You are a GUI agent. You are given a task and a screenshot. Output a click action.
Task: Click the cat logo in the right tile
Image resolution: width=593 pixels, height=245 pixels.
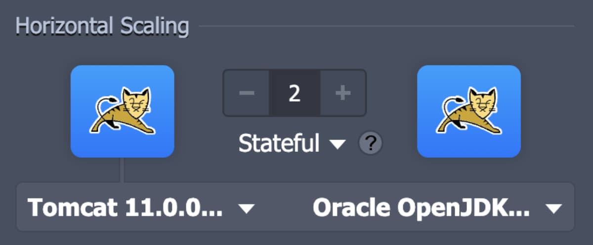pyautogui.click(x=469, y=111)
